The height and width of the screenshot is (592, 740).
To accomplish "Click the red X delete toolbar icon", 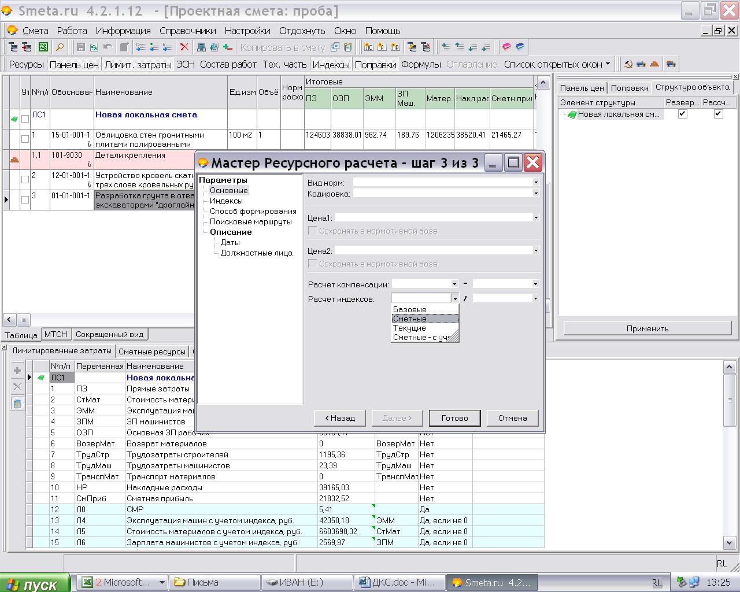I will coord(184,47).
